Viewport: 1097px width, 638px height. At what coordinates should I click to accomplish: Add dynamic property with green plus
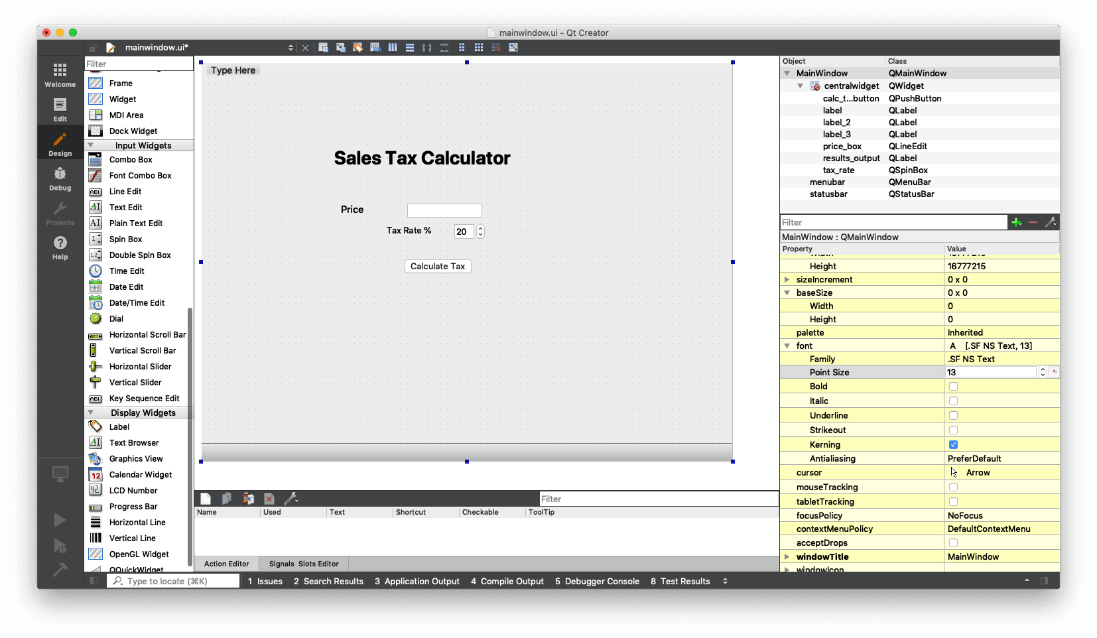pos(1016,222)
